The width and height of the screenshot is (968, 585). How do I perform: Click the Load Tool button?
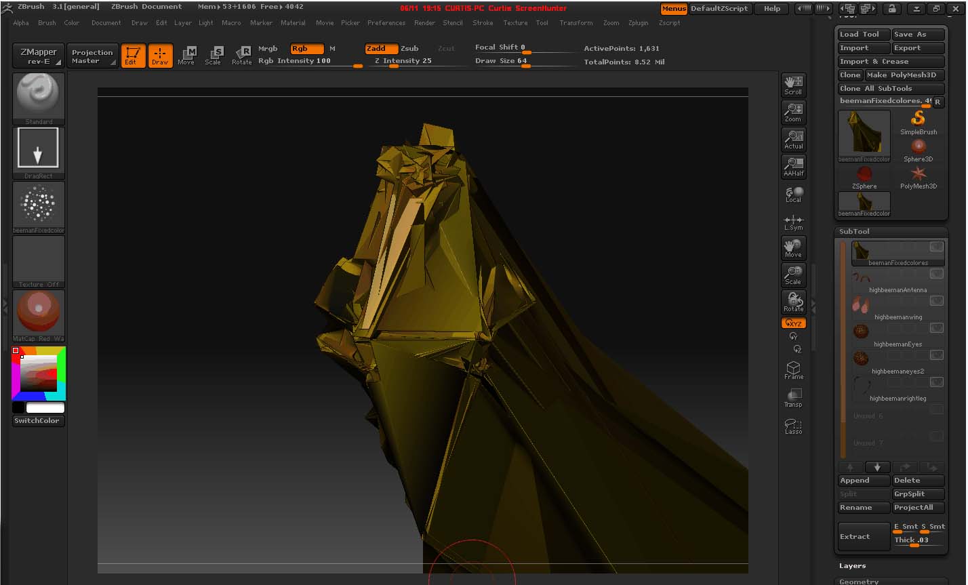click(864, 35)
